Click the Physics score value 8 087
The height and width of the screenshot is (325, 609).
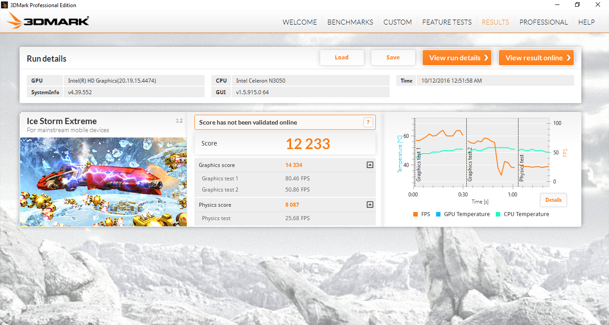pyautogui.click(x=292, y=205)
